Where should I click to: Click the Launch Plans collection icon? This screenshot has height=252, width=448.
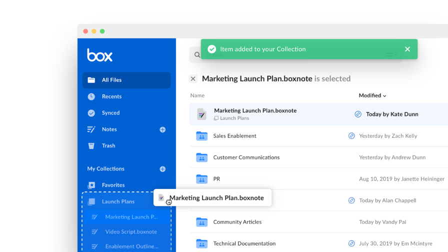pyautogui.click(x=91, y=201)
